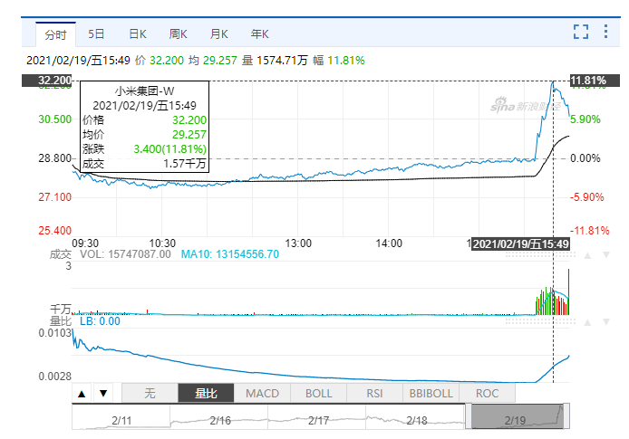Select the 无 indicator option
This screenshot has height=439, width=629.
click(x=150, y=394)
